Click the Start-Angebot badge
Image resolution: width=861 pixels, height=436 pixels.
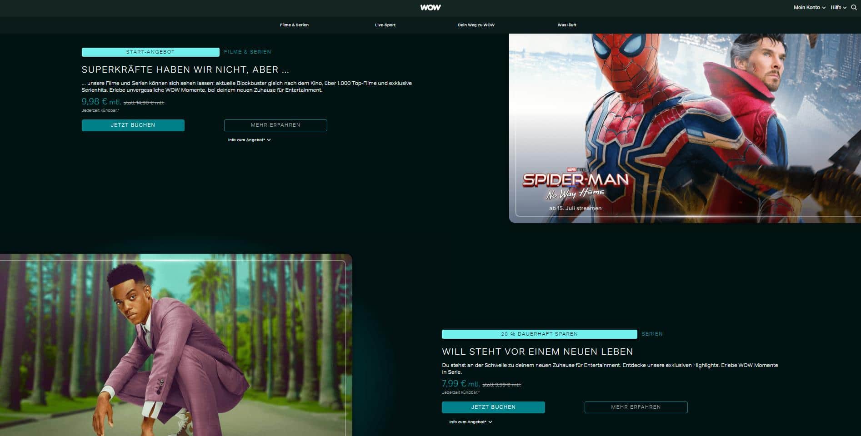tap(150, 52)
